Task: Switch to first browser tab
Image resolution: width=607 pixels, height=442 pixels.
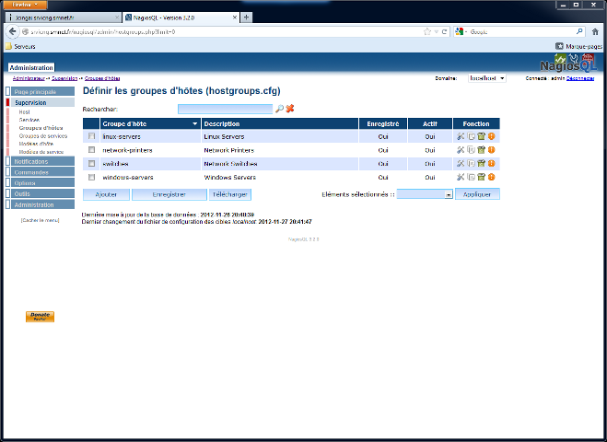Action: coord(64,17)
